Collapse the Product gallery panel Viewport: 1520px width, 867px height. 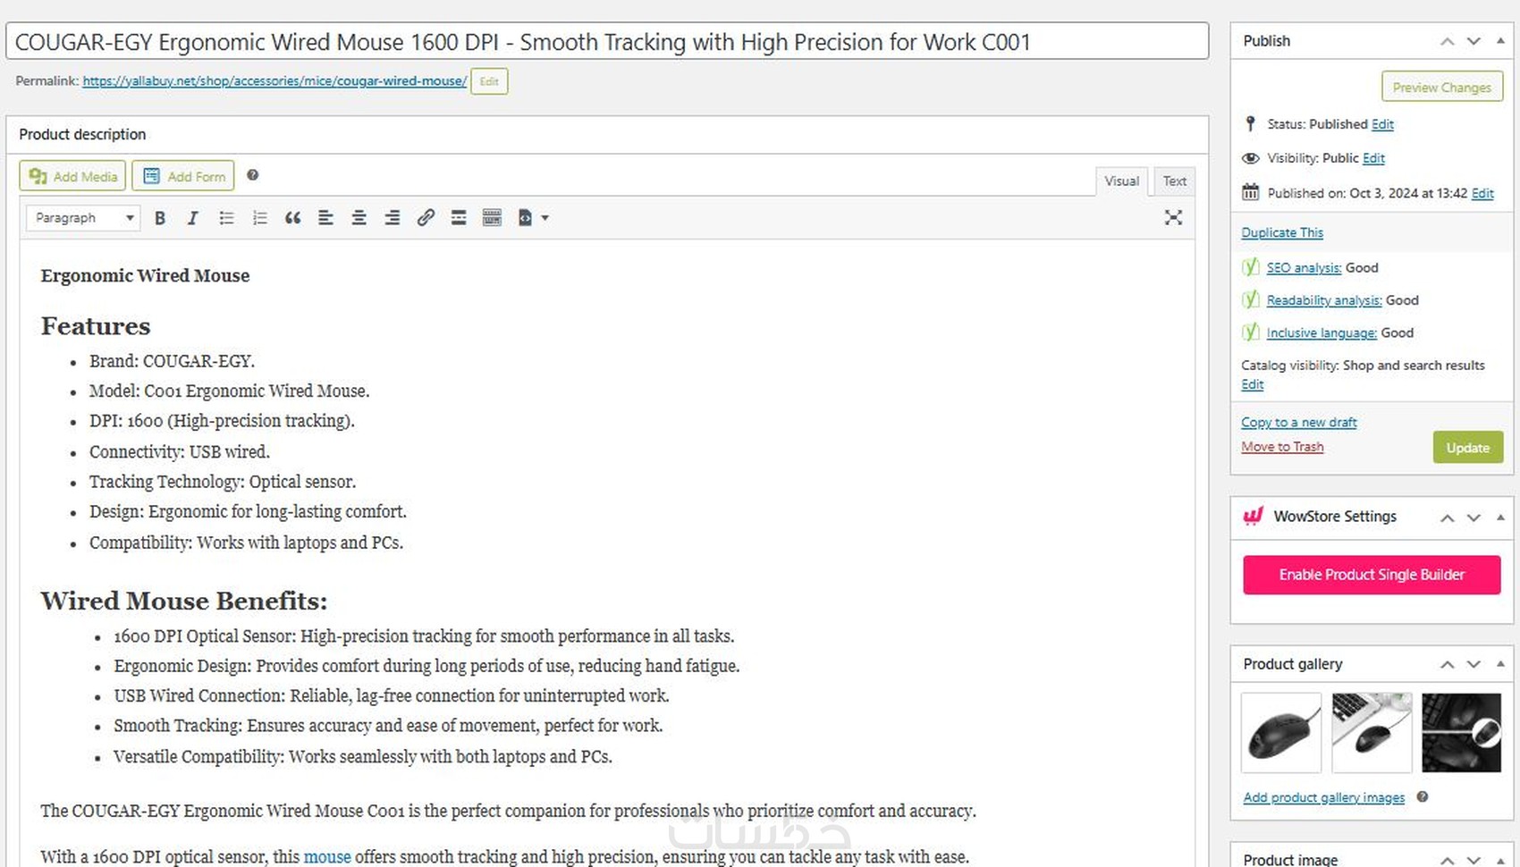tap(1500, 664)
